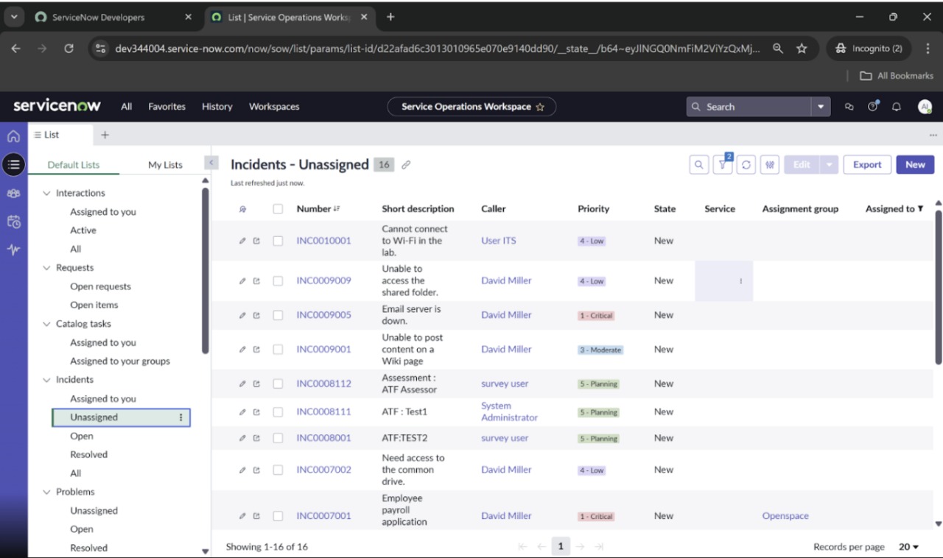Open the list column settings sliders icon
This screenshot has width=943, height=558.
770,165
